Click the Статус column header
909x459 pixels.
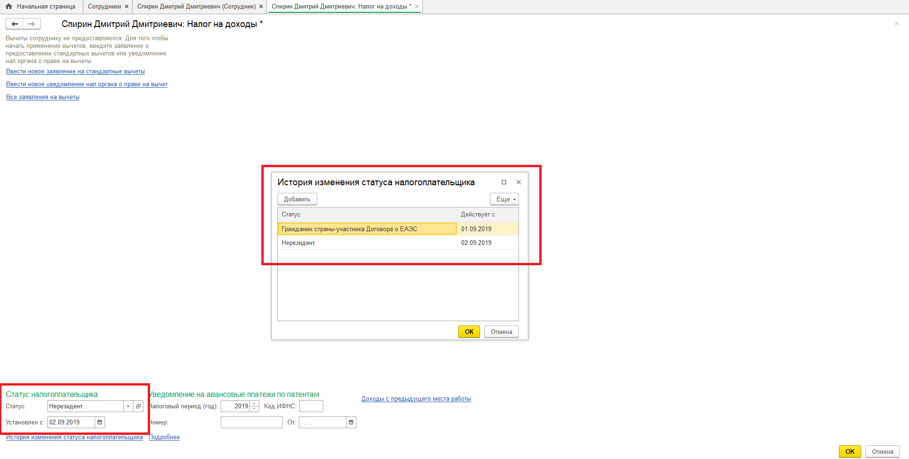367,214
